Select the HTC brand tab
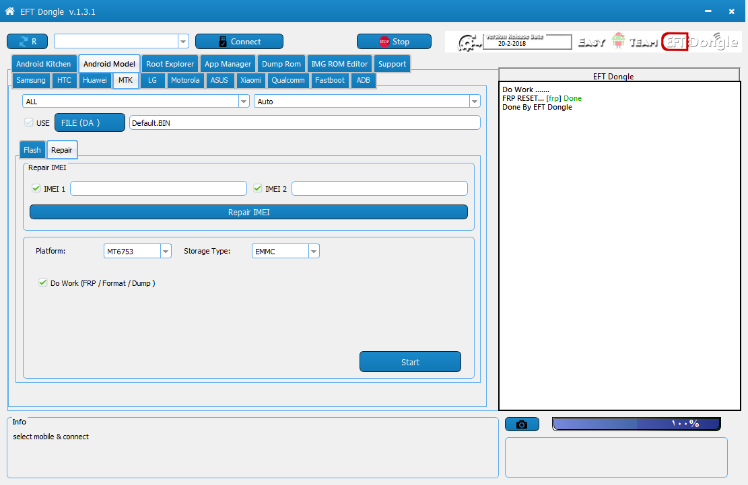The height and width of the screenshot is (485, 748). tap(64, 80)
